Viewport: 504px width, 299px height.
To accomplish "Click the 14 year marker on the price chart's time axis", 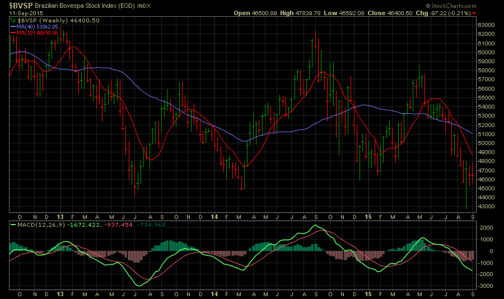I will pos(214,216).
